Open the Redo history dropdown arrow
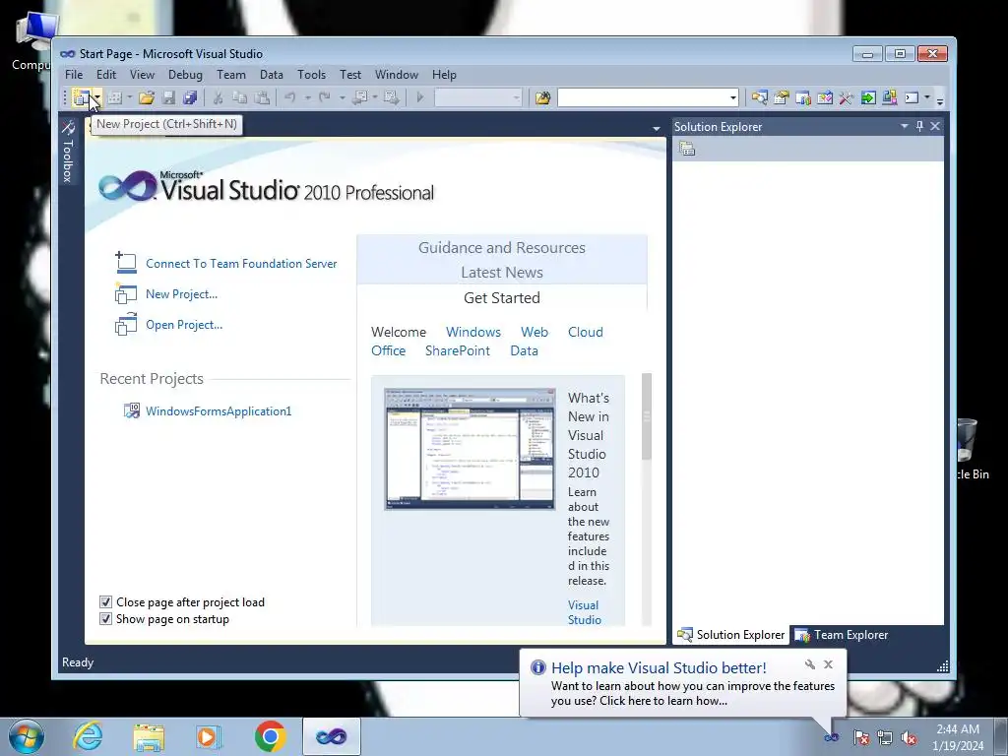 342,97
